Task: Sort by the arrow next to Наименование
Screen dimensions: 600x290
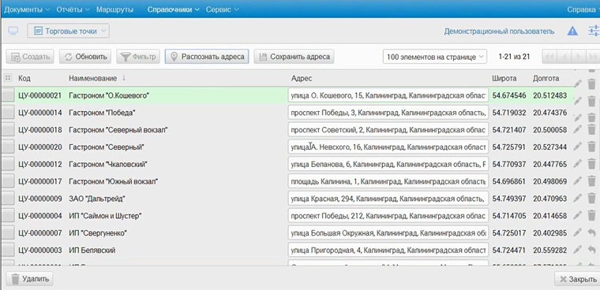Action: pyautogui.click(x=124, y=78)
